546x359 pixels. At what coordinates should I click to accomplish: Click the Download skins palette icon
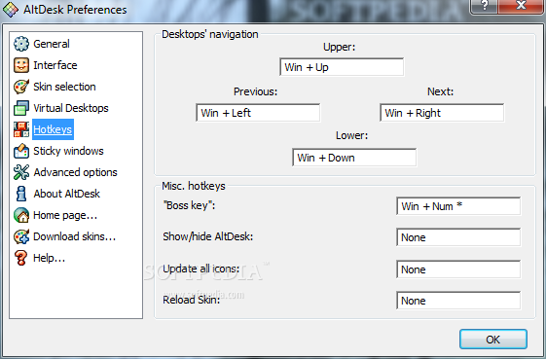click(21, 236)
